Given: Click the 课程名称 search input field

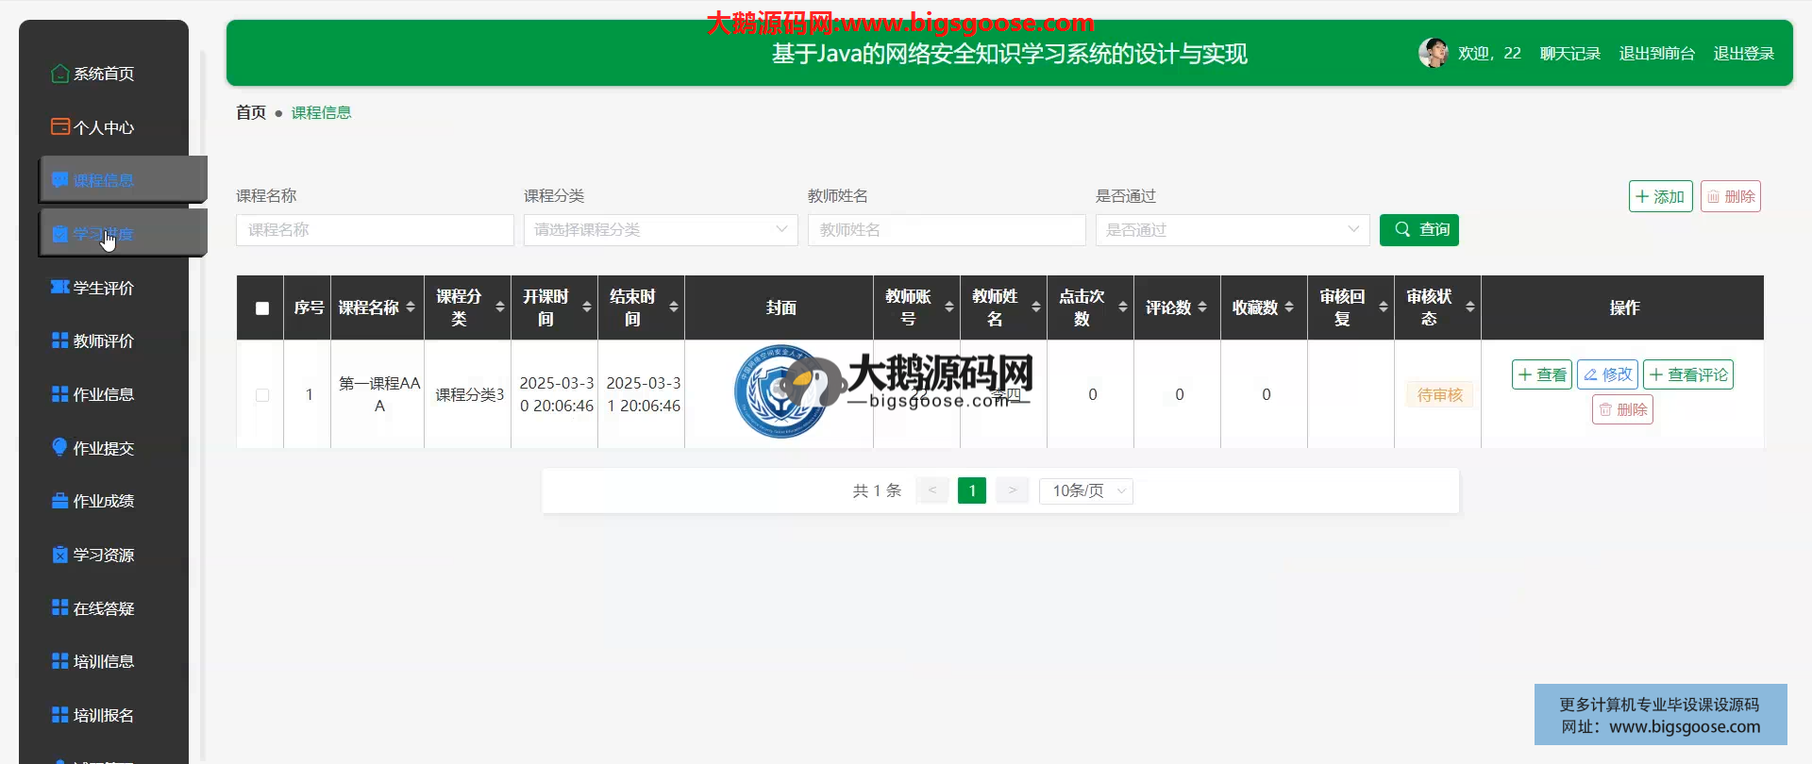Looking at the screenshot, I should tap(375, 229).
